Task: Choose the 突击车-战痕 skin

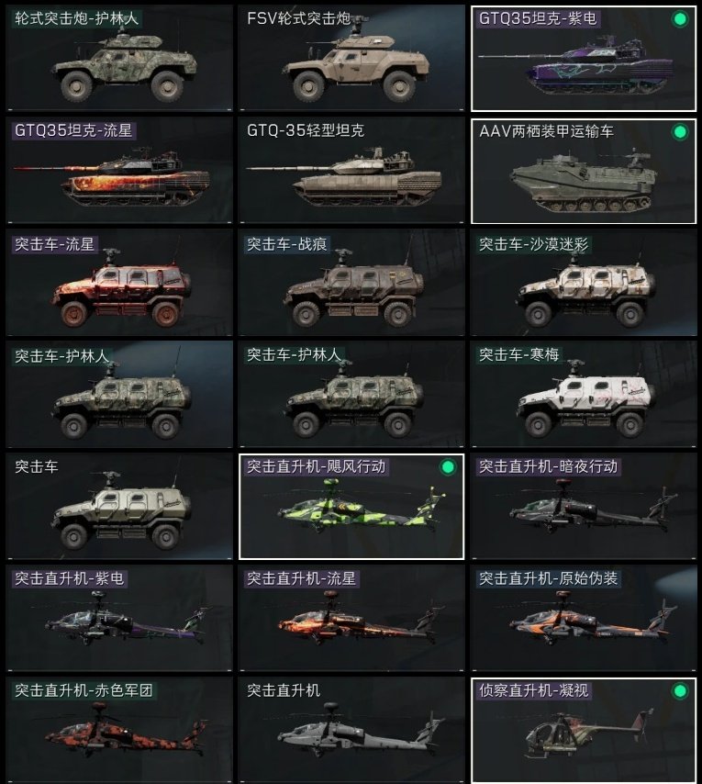Action: (x=351, y=283)
